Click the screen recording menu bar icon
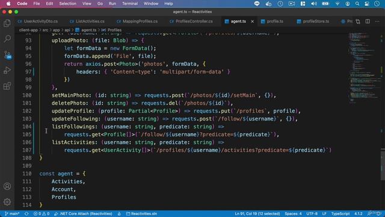This screenshot has height=217, width=385. pyautogui.click(x=292, y=4)
